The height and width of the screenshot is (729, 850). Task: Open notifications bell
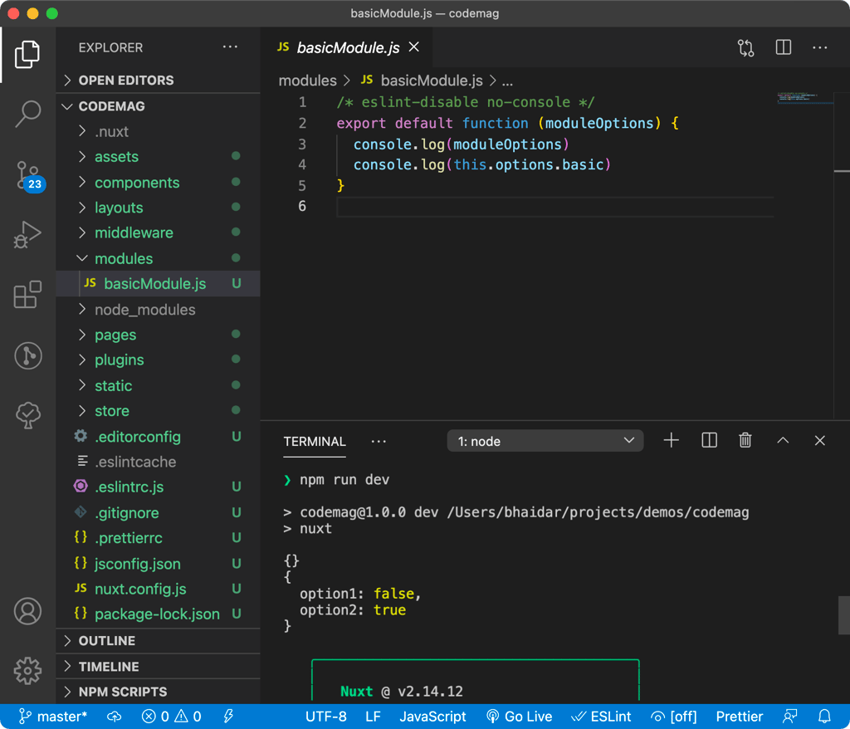(824, 717)
